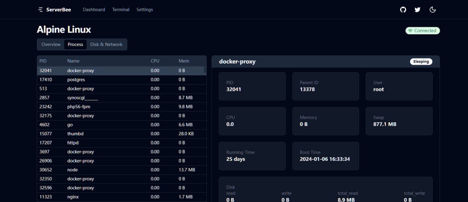Select docker-proxy row with PID 26906
Image resolution: width=468 pixels, height=202 pixels.
pos(121,161)
